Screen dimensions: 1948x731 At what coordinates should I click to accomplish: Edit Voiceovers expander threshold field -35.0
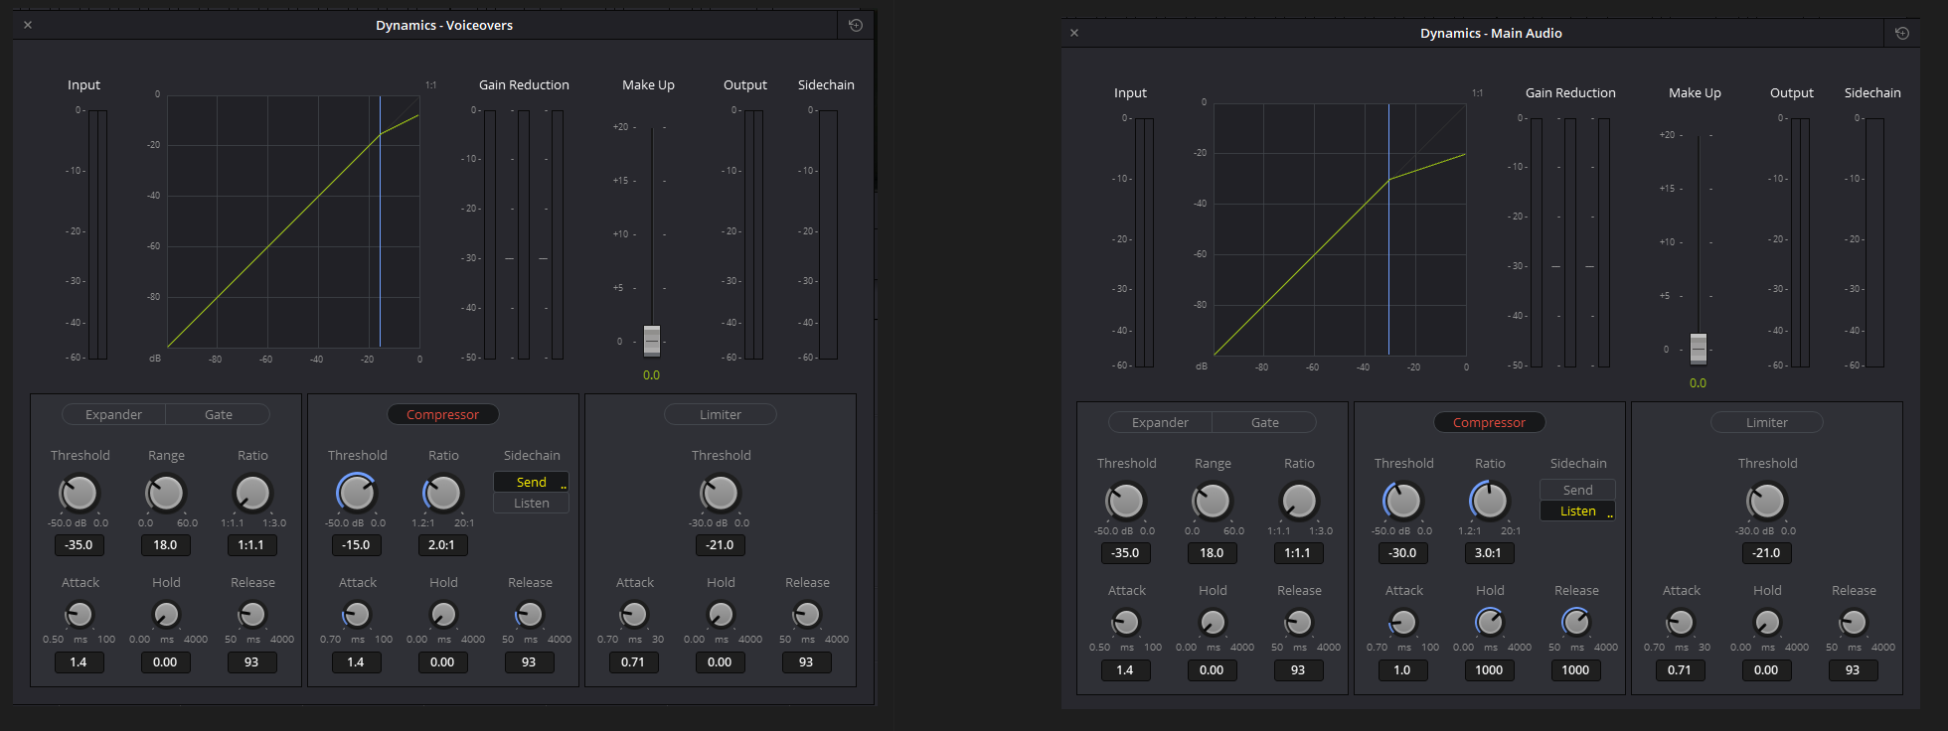click(x=79, y=544)
